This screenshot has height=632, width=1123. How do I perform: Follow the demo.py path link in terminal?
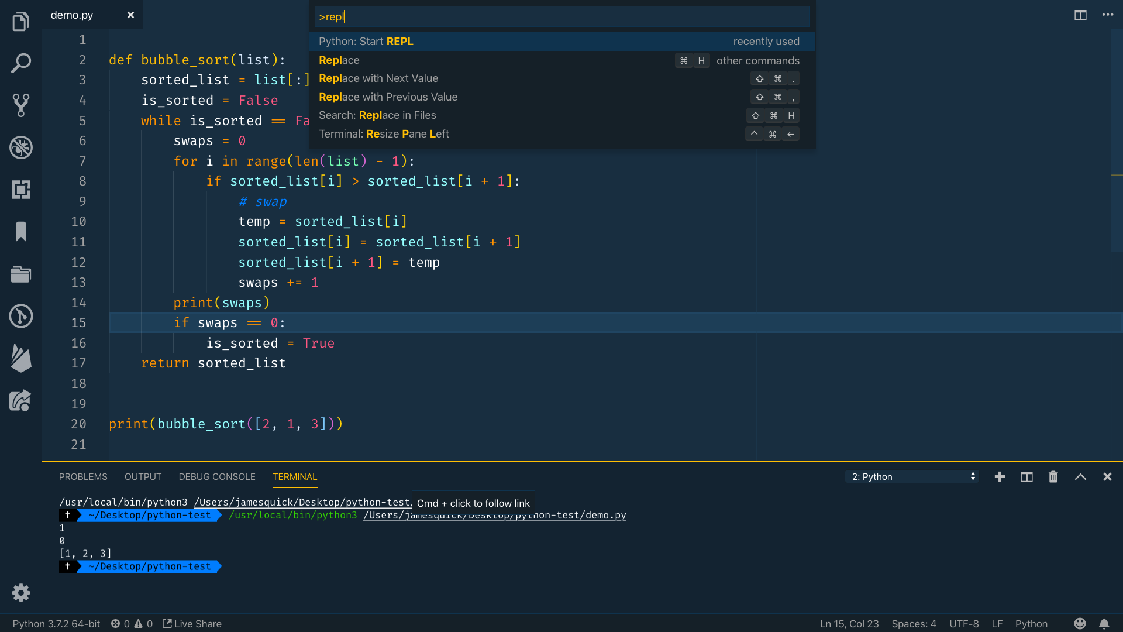[494, 516]
